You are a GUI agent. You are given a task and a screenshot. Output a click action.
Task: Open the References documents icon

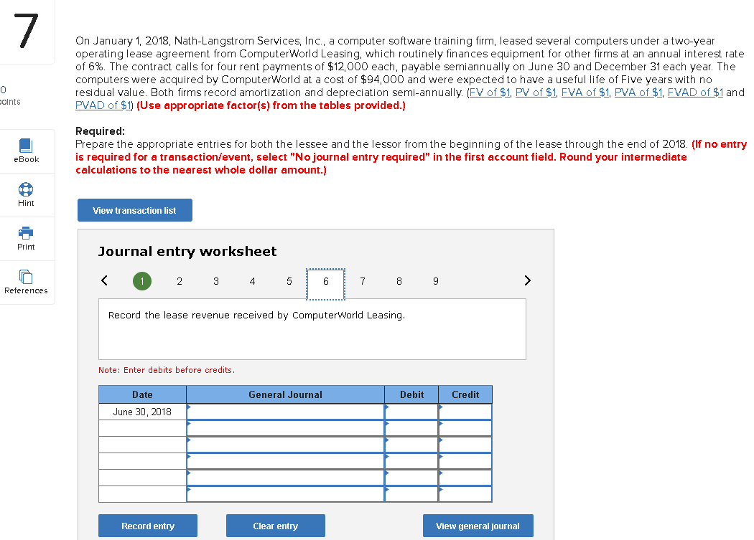click(x=26, y=277)
